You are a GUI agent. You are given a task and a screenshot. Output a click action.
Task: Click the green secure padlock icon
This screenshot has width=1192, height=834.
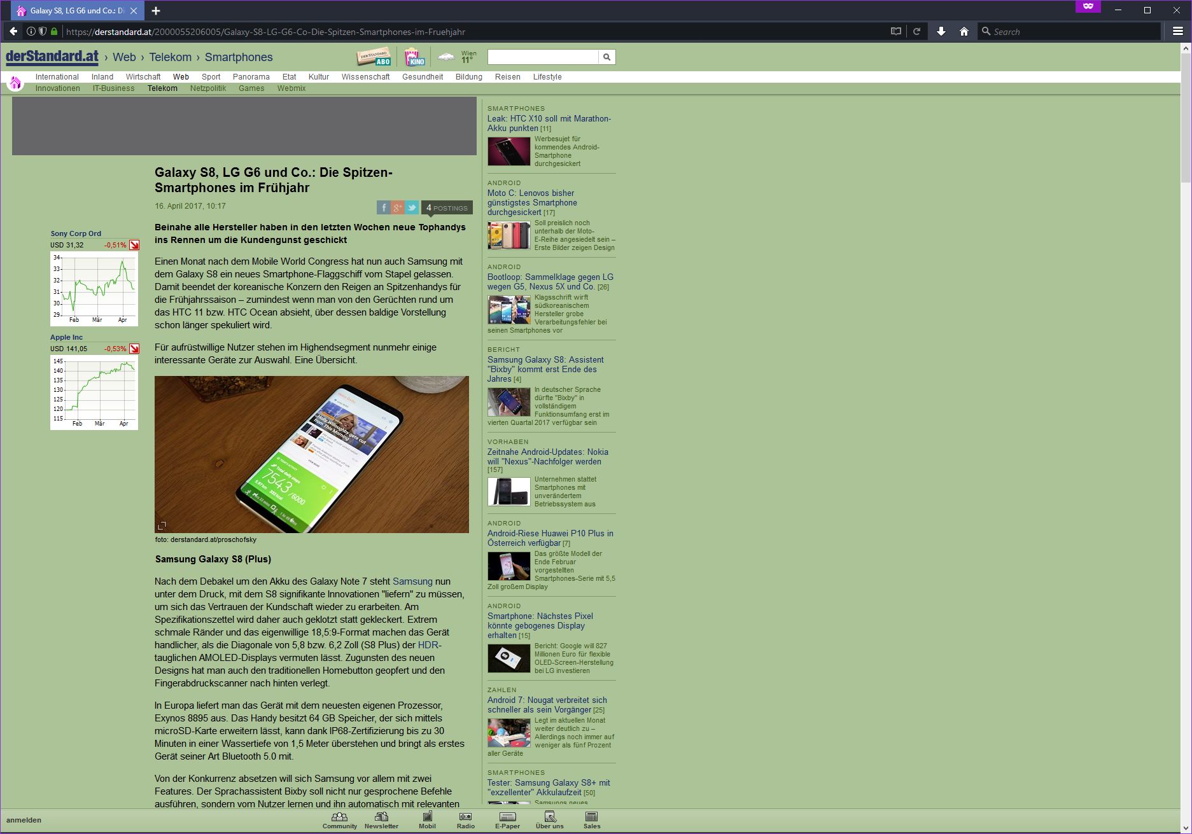[54, 31]
